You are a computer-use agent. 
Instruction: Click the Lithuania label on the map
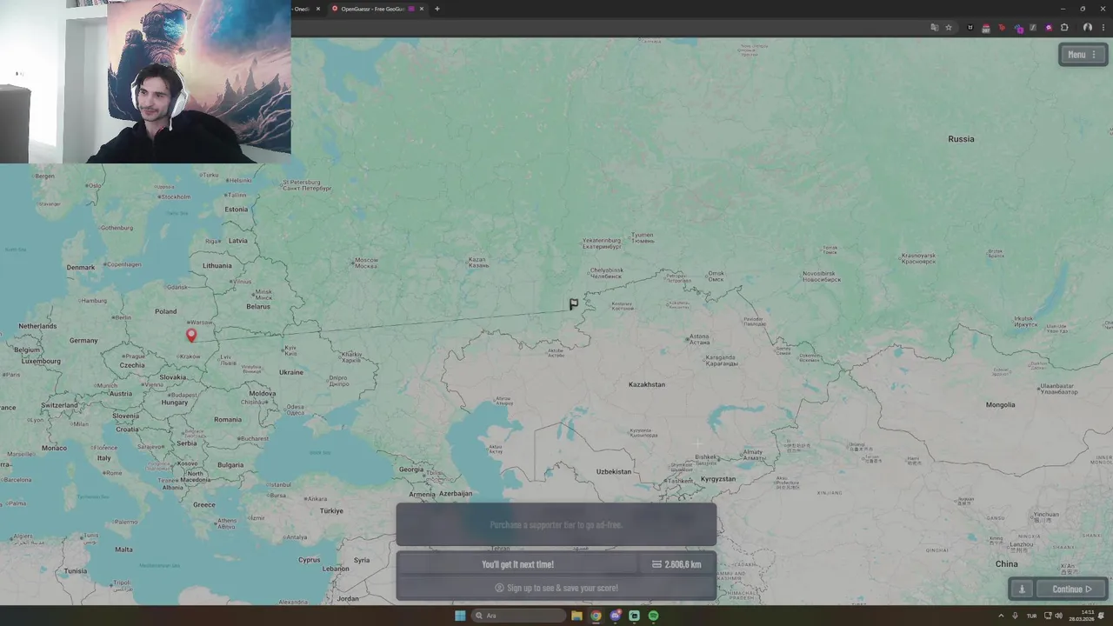pyautogui.click(x=217, y=265)
